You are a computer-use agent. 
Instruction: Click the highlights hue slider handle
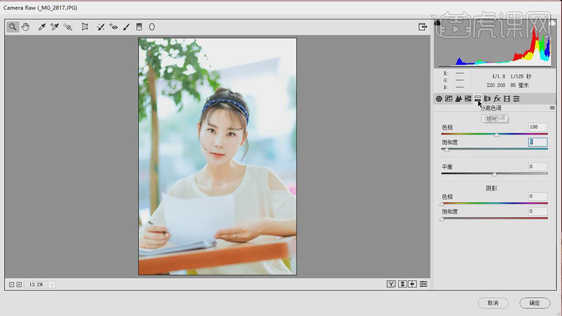[x=497, y=134]
